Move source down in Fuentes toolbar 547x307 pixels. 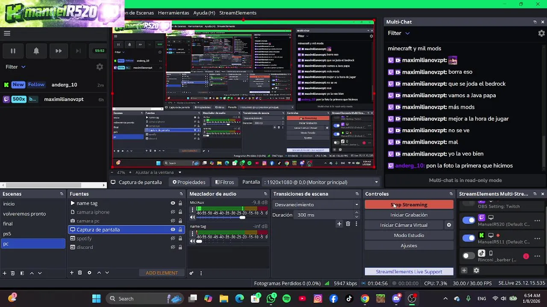(x=107, y=273)
